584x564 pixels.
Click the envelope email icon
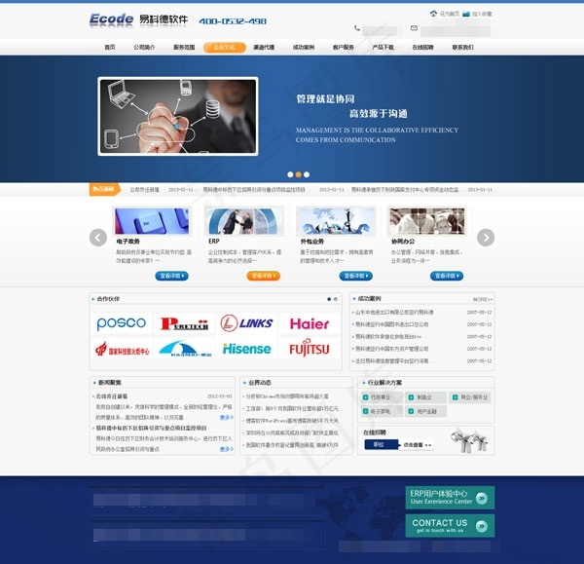[414, 28]
